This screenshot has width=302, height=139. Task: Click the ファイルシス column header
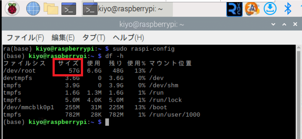(24, 63)
